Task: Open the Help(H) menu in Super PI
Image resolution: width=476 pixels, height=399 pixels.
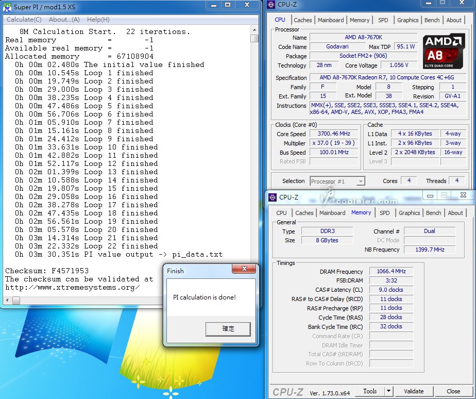Action: 98,20
